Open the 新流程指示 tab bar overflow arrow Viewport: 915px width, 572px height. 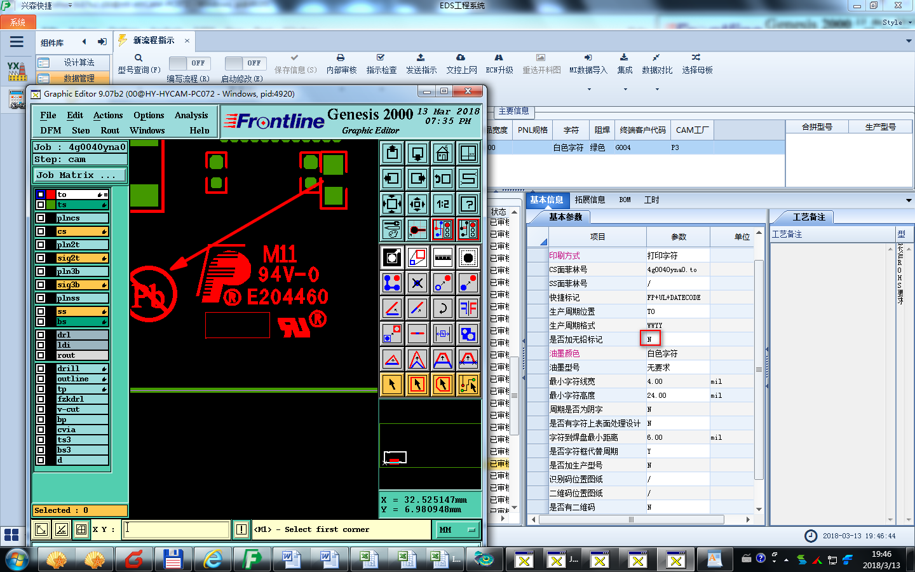[909, 41]
